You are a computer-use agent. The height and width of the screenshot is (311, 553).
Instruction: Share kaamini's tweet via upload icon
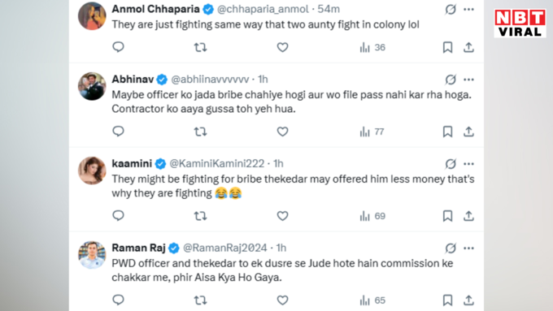(468, 216)
